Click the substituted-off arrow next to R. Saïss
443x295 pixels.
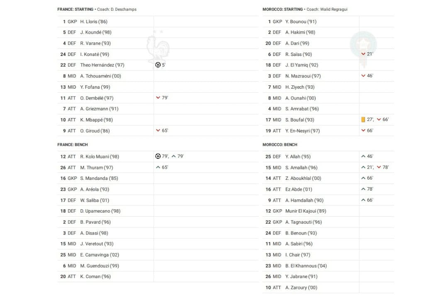[x=363, y=54]
